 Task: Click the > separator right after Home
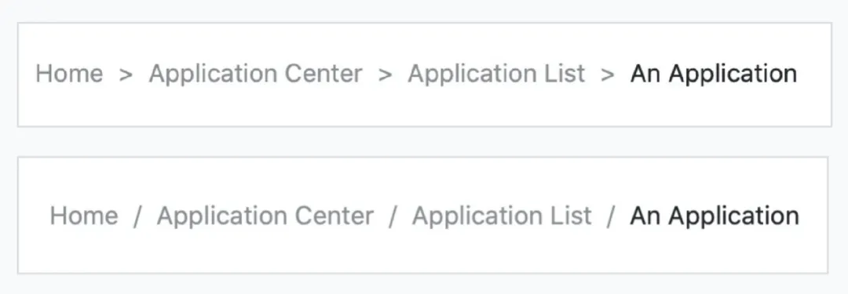[126, 75]
